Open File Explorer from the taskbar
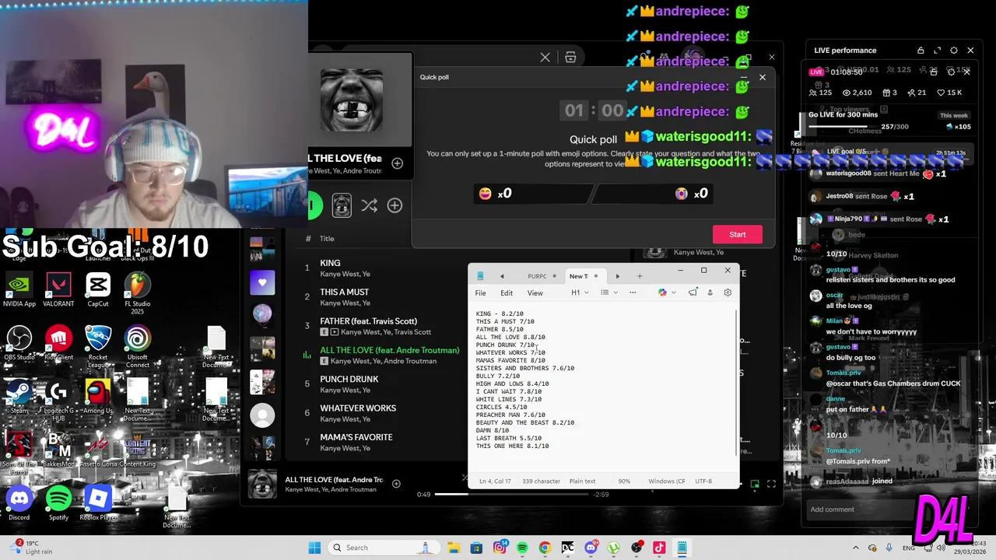 tap(454, 548)
